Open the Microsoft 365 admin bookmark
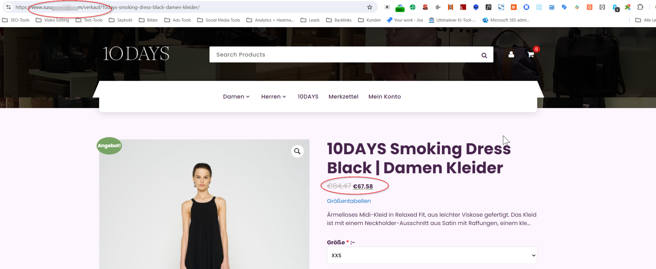The image size is (656, 269). (x=506, y=20)
